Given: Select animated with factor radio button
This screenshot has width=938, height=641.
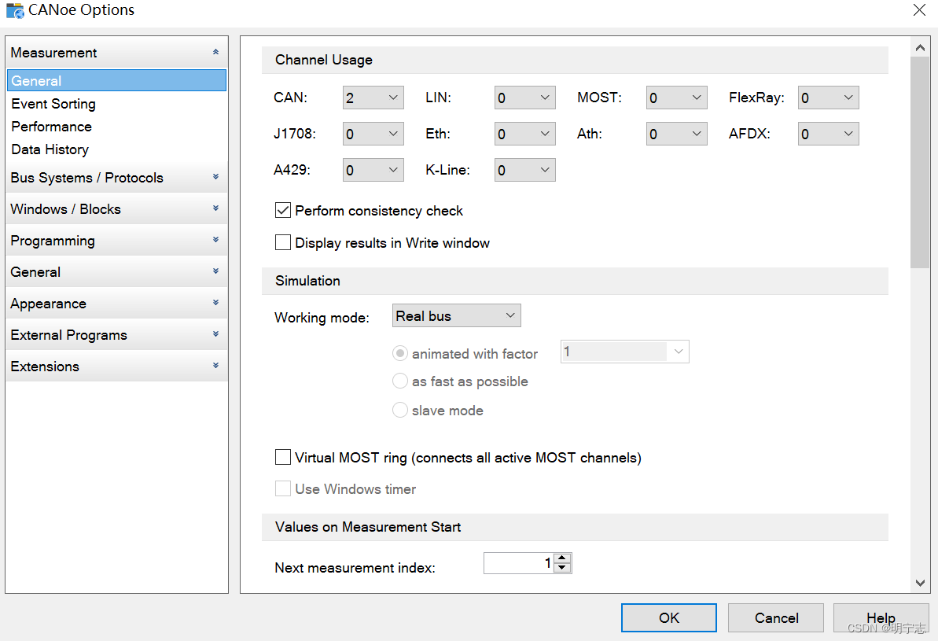Looking at the screenshot, I should pyautogui.click(x=399, y=354).
